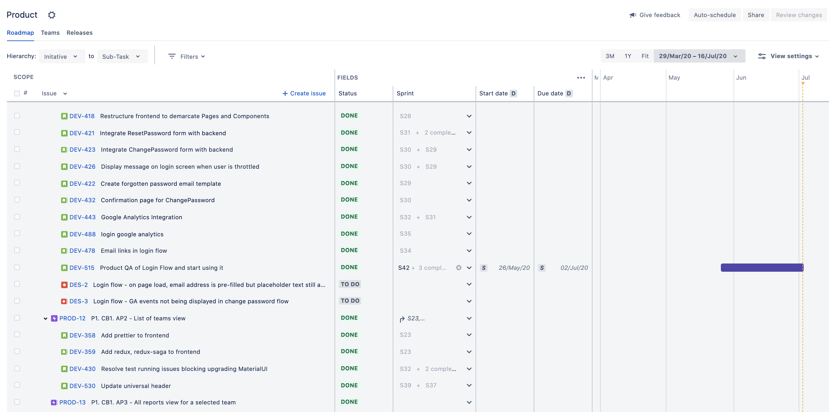Switch to the Teams tab

(x=50, y=33)
